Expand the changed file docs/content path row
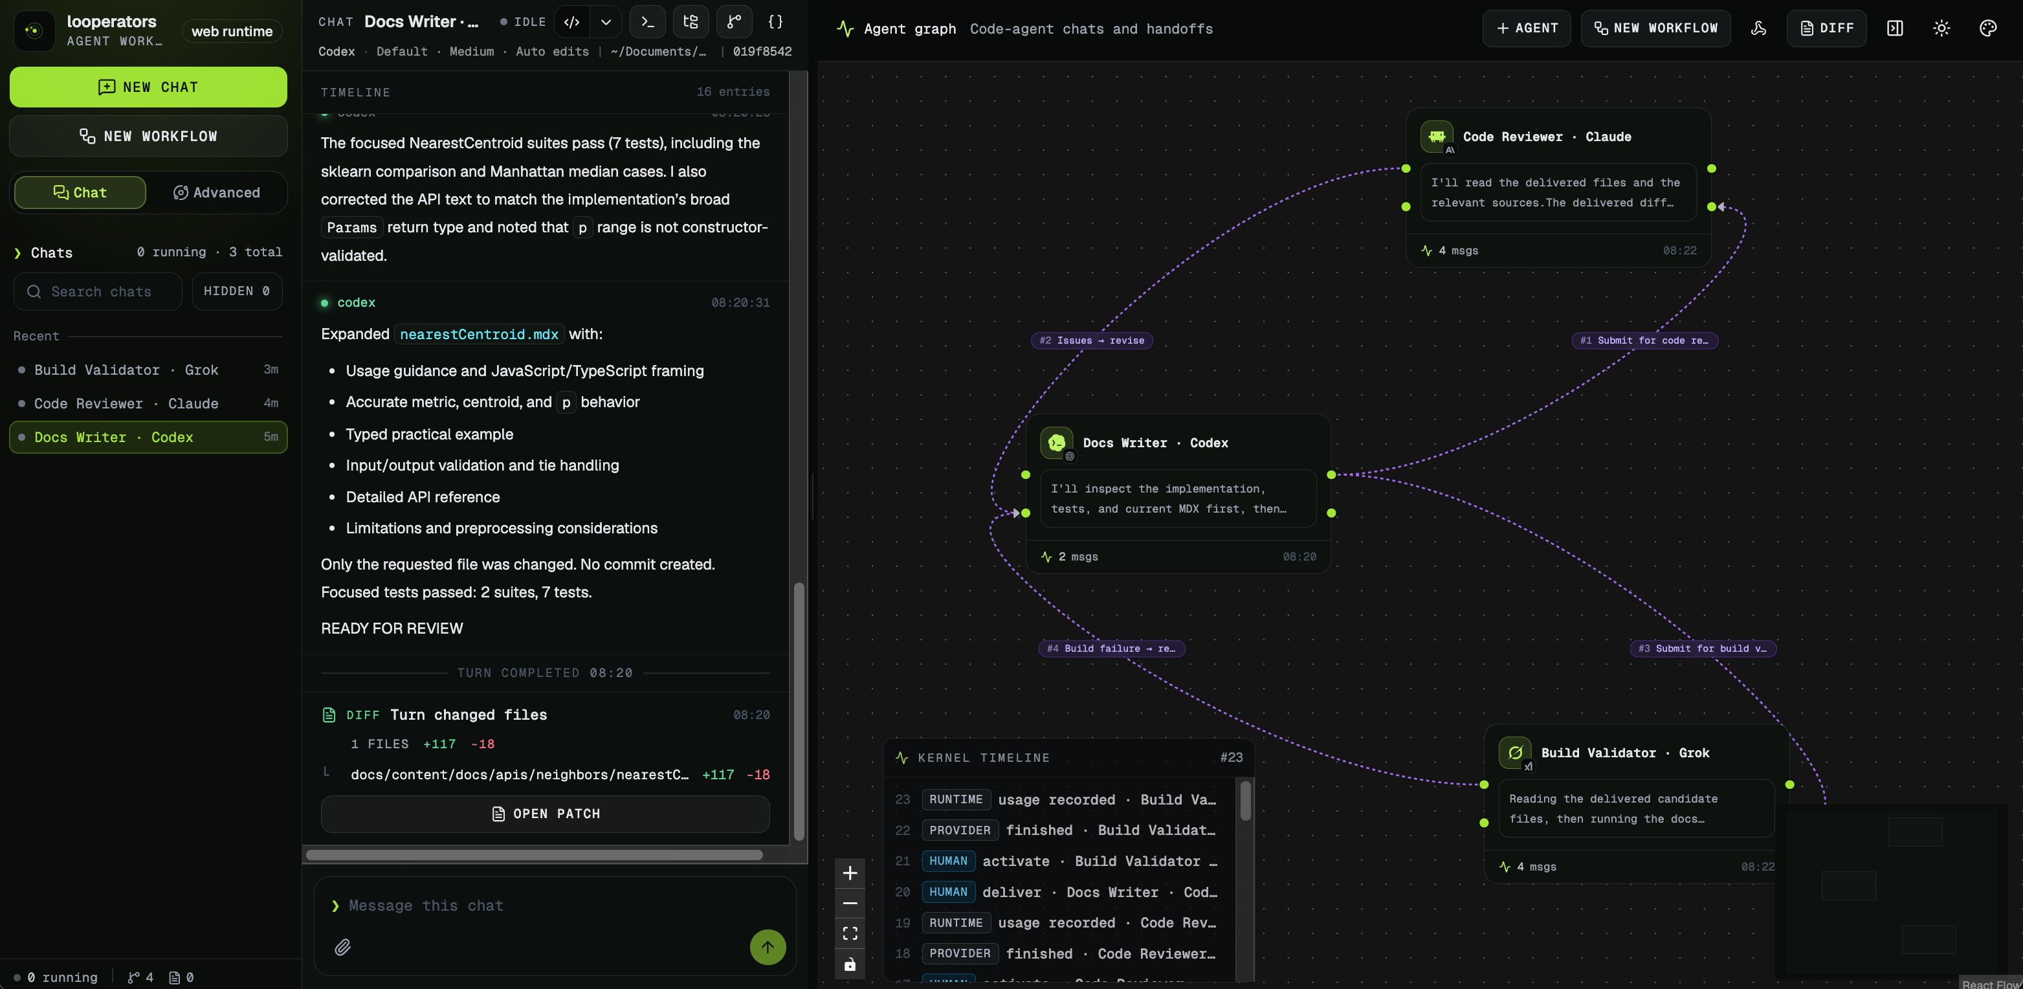Screen dimensions: 2023x989 click(x=545, y=775)
